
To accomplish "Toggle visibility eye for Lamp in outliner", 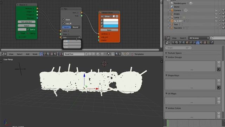I will 216,17.
